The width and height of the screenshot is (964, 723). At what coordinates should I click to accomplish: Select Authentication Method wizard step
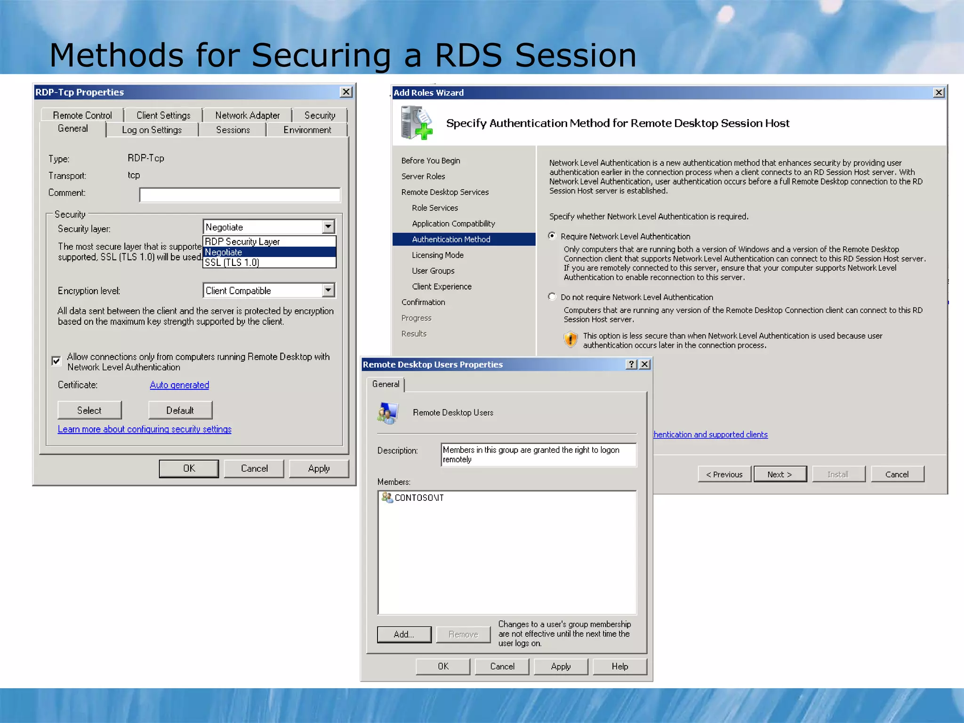coord(464,239)
